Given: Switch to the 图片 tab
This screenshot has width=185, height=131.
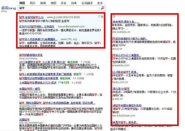Looking at the screenshot, I should point(33,3).
